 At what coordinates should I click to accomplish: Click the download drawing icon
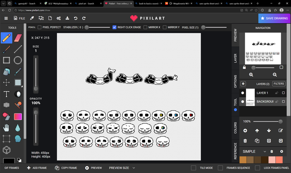[67, 18]
